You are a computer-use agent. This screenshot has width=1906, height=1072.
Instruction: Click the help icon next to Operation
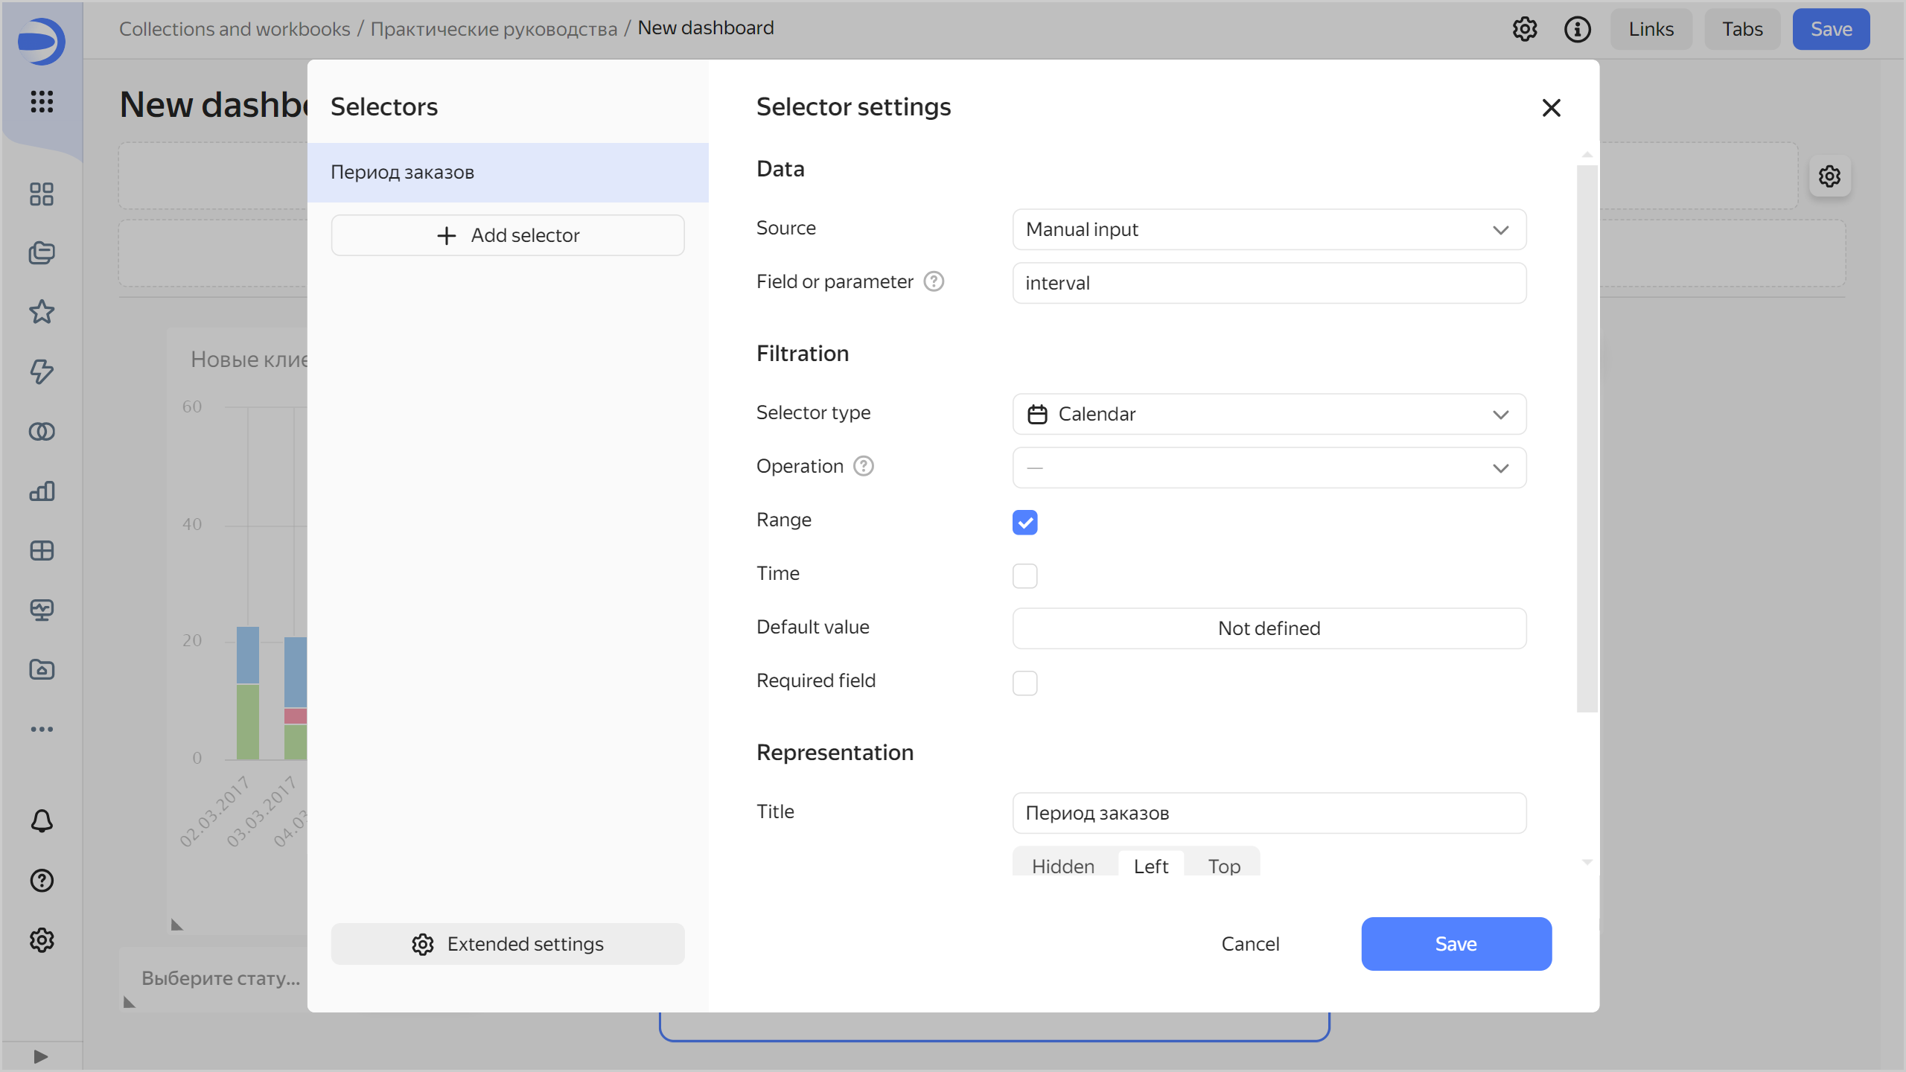(x=863, y=466)
